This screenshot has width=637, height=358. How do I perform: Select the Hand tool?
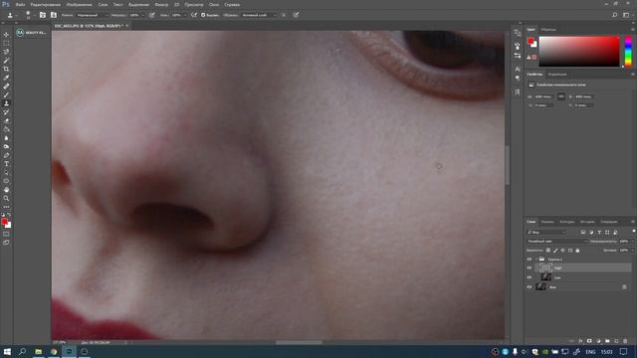(x=6, y=190)
